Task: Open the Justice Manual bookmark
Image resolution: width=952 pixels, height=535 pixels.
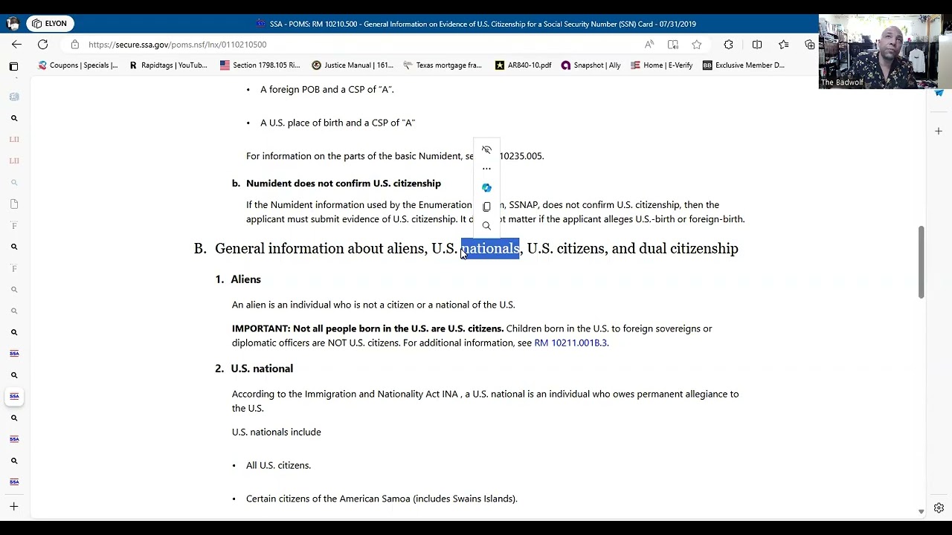Action: tap(353, 65)
